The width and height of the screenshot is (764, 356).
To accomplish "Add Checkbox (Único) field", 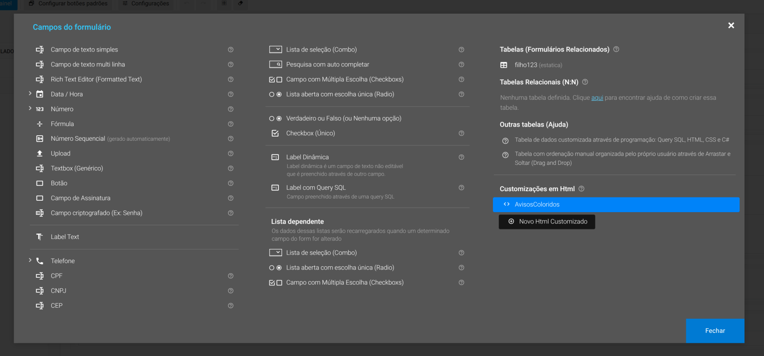I will pyautogui.click(x=310, y=133).
